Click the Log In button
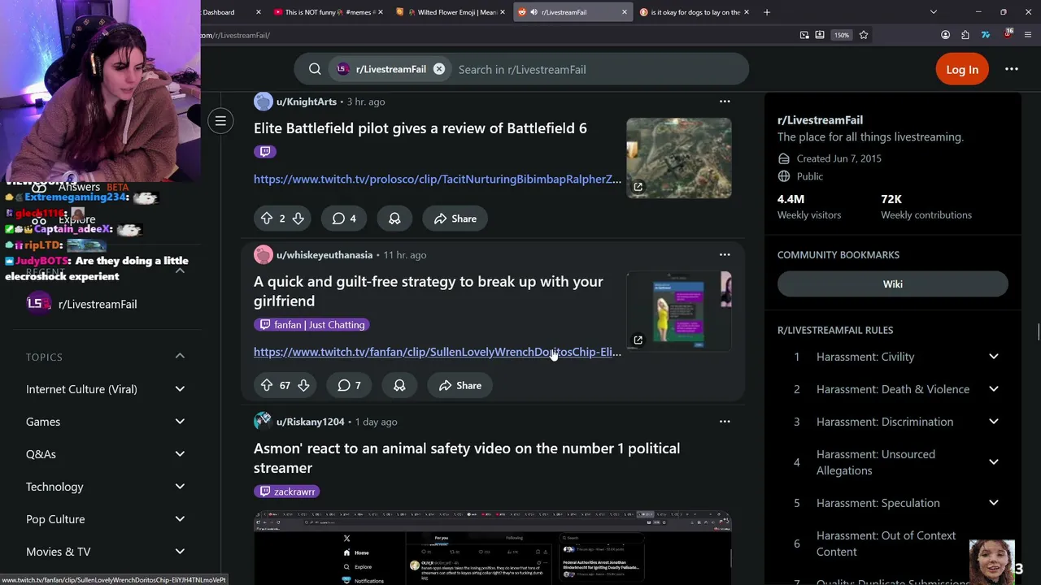1041x585 pixels. (962, 69)
